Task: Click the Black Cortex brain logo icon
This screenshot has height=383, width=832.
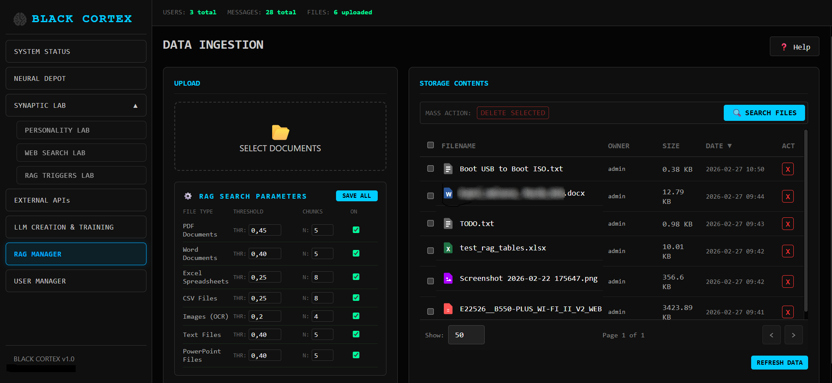Action: (20, 19)
